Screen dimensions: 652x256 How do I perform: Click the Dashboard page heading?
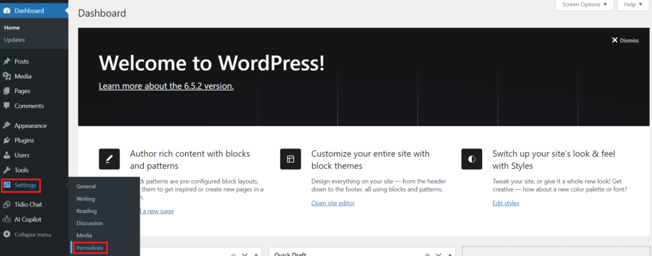point(102,13)
